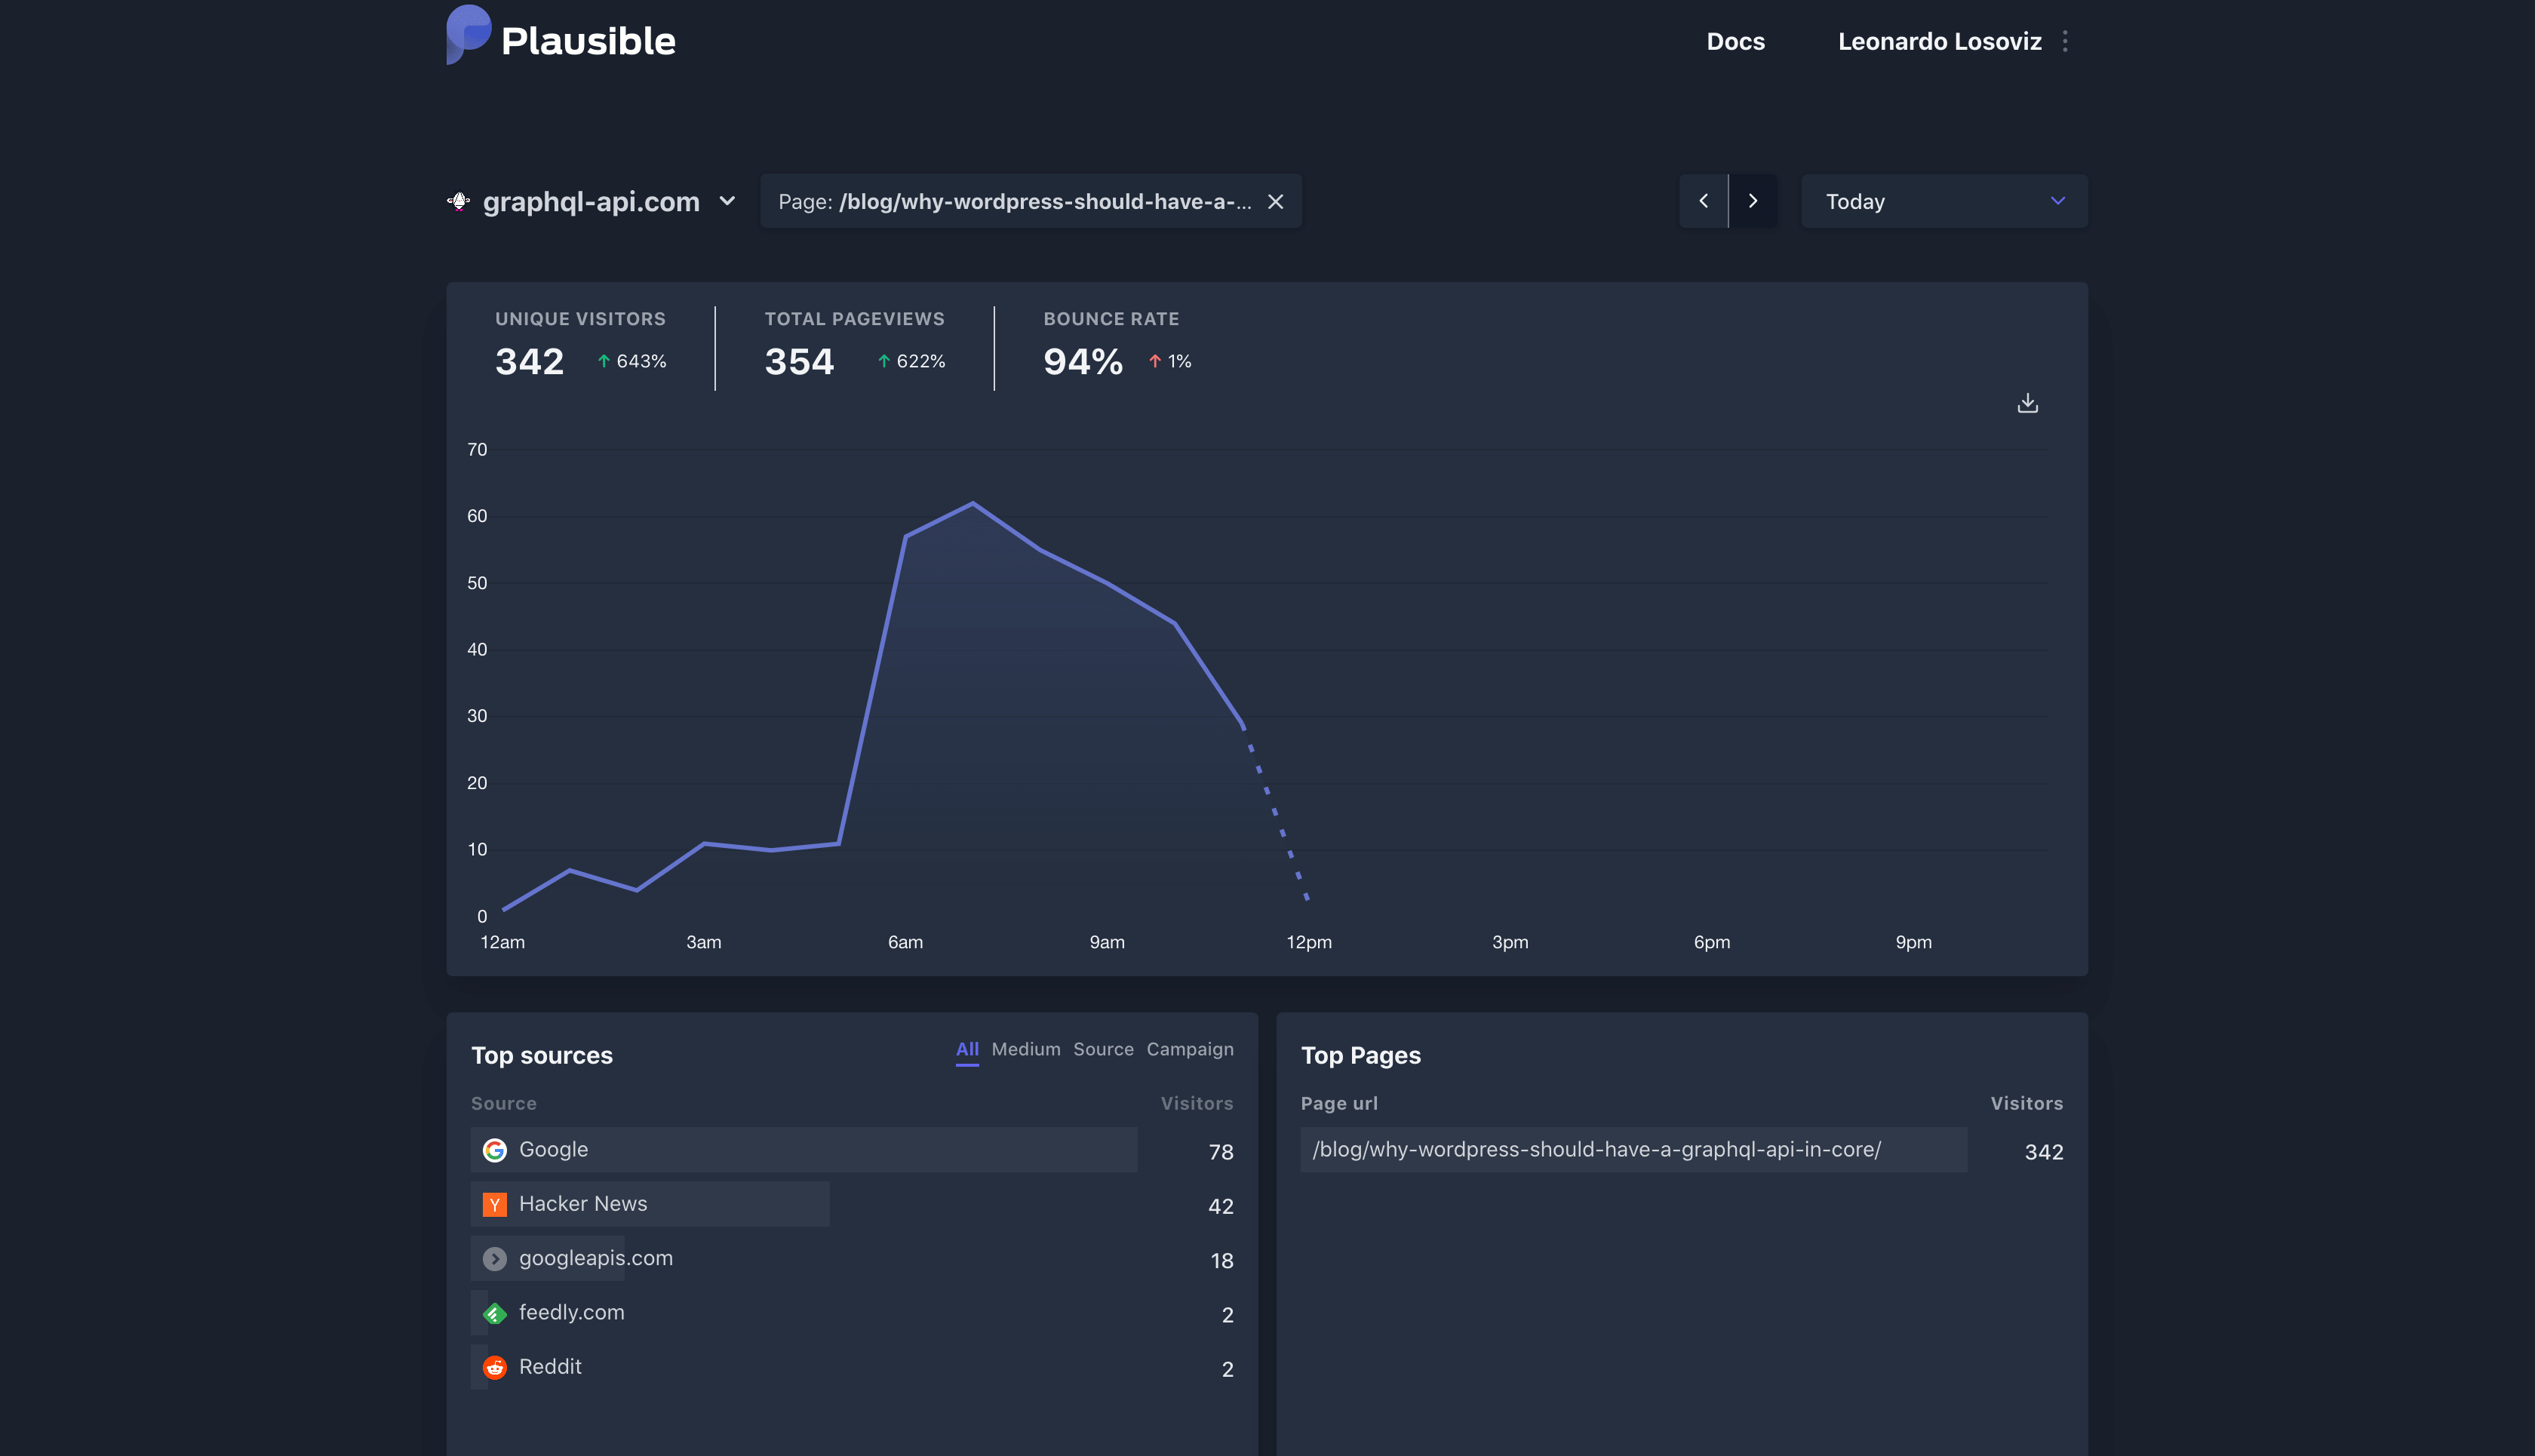The width and height of the screenshot is (2535, 1456).
Task: Click the feedly.com source row
Action: [852, 1313]
